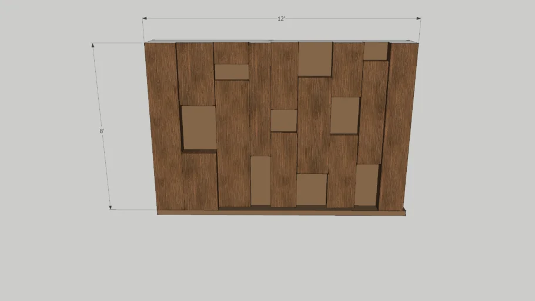
Task: Select the far-right wood plank
Action: point(399,126)
